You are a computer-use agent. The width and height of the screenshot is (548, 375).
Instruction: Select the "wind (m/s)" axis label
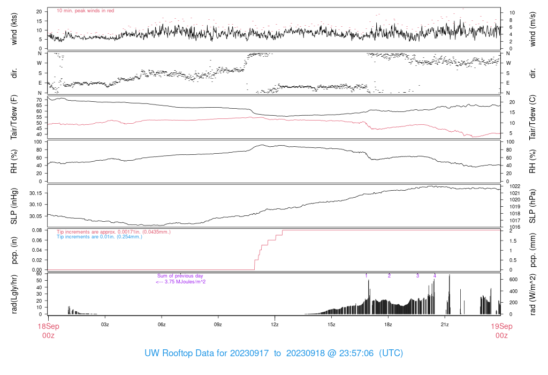coord(532,29)
